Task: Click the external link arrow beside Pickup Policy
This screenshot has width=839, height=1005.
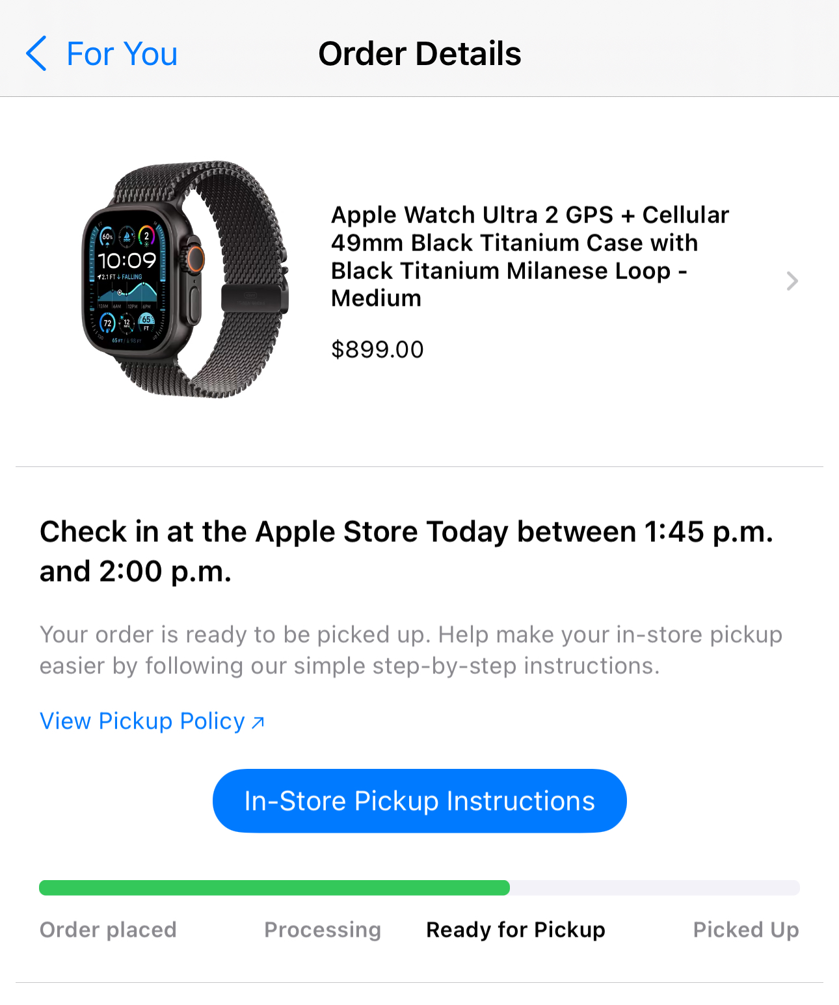Action: point(258,722)
